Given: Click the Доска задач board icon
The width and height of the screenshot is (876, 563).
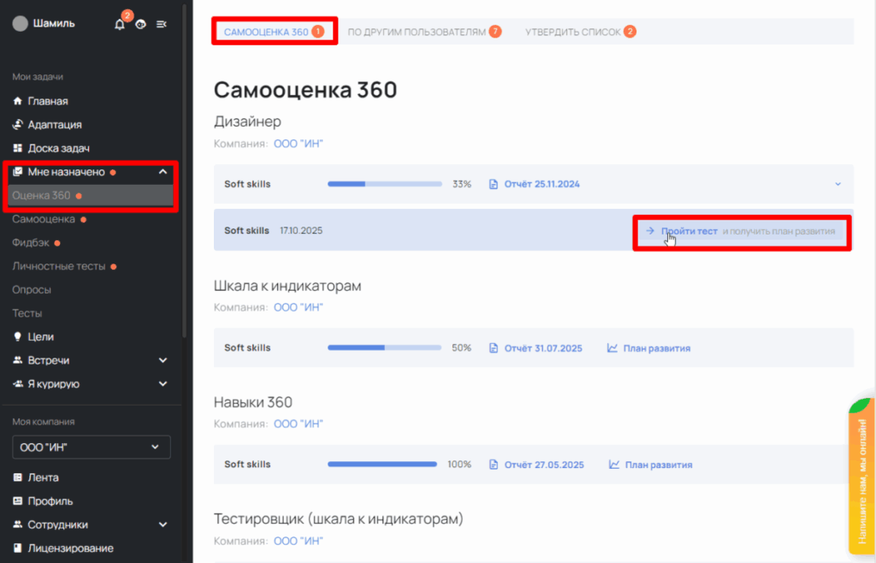Looking at the screenshot, I should [x=17, y=148].
